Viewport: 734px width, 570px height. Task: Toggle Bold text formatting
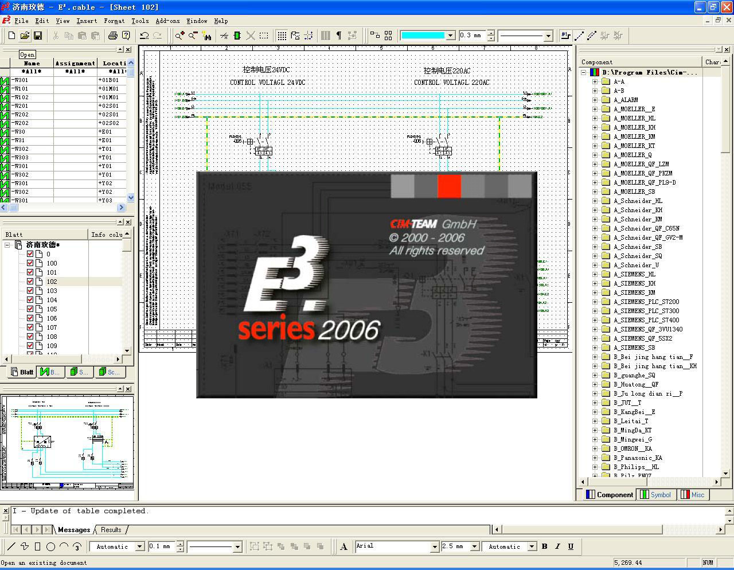(x=544, y=546)
